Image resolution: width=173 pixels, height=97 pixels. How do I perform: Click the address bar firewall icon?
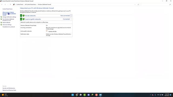[14, 5]
